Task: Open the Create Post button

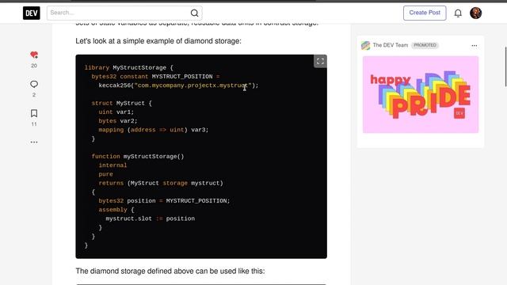Action: pos(425,13)
